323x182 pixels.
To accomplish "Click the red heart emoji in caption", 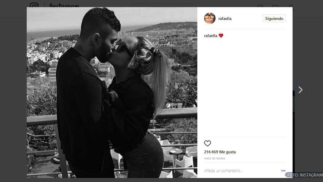I will [221, 36].
